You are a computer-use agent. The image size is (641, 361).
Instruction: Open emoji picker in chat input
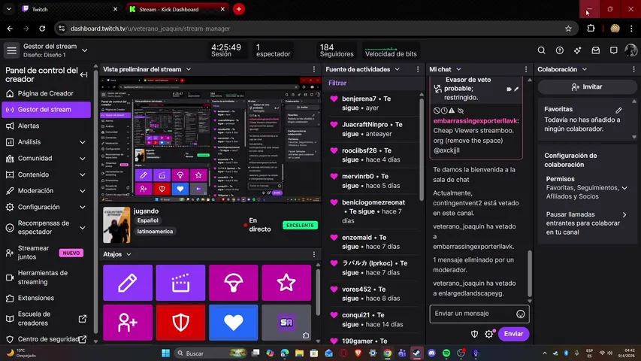[x=521, y=314]
